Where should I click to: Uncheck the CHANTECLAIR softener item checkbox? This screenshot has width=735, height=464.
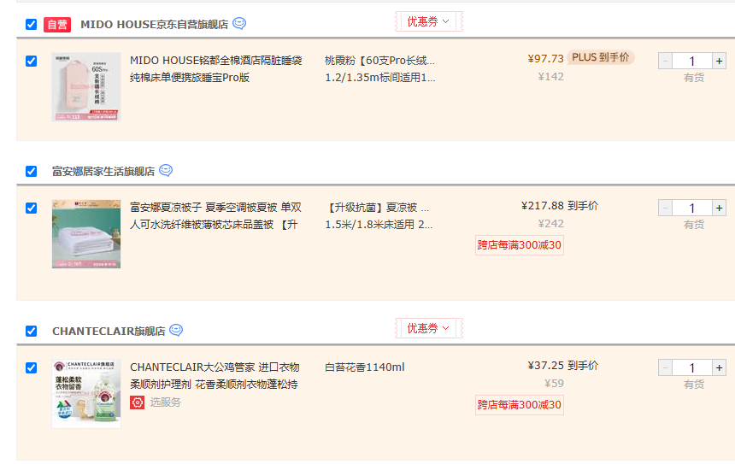coord(32,367)
